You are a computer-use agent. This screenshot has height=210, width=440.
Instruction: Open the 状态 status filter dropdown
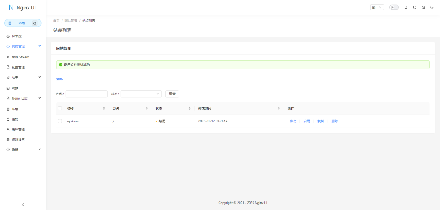point(141,94)
